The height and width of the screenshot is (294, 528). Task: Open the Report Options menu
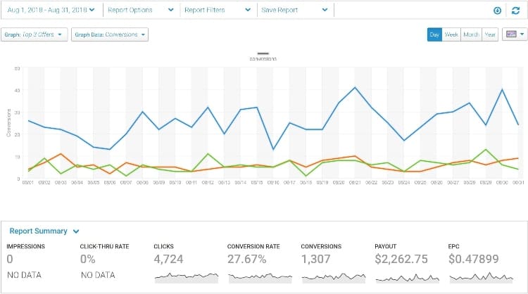(139, 11)
